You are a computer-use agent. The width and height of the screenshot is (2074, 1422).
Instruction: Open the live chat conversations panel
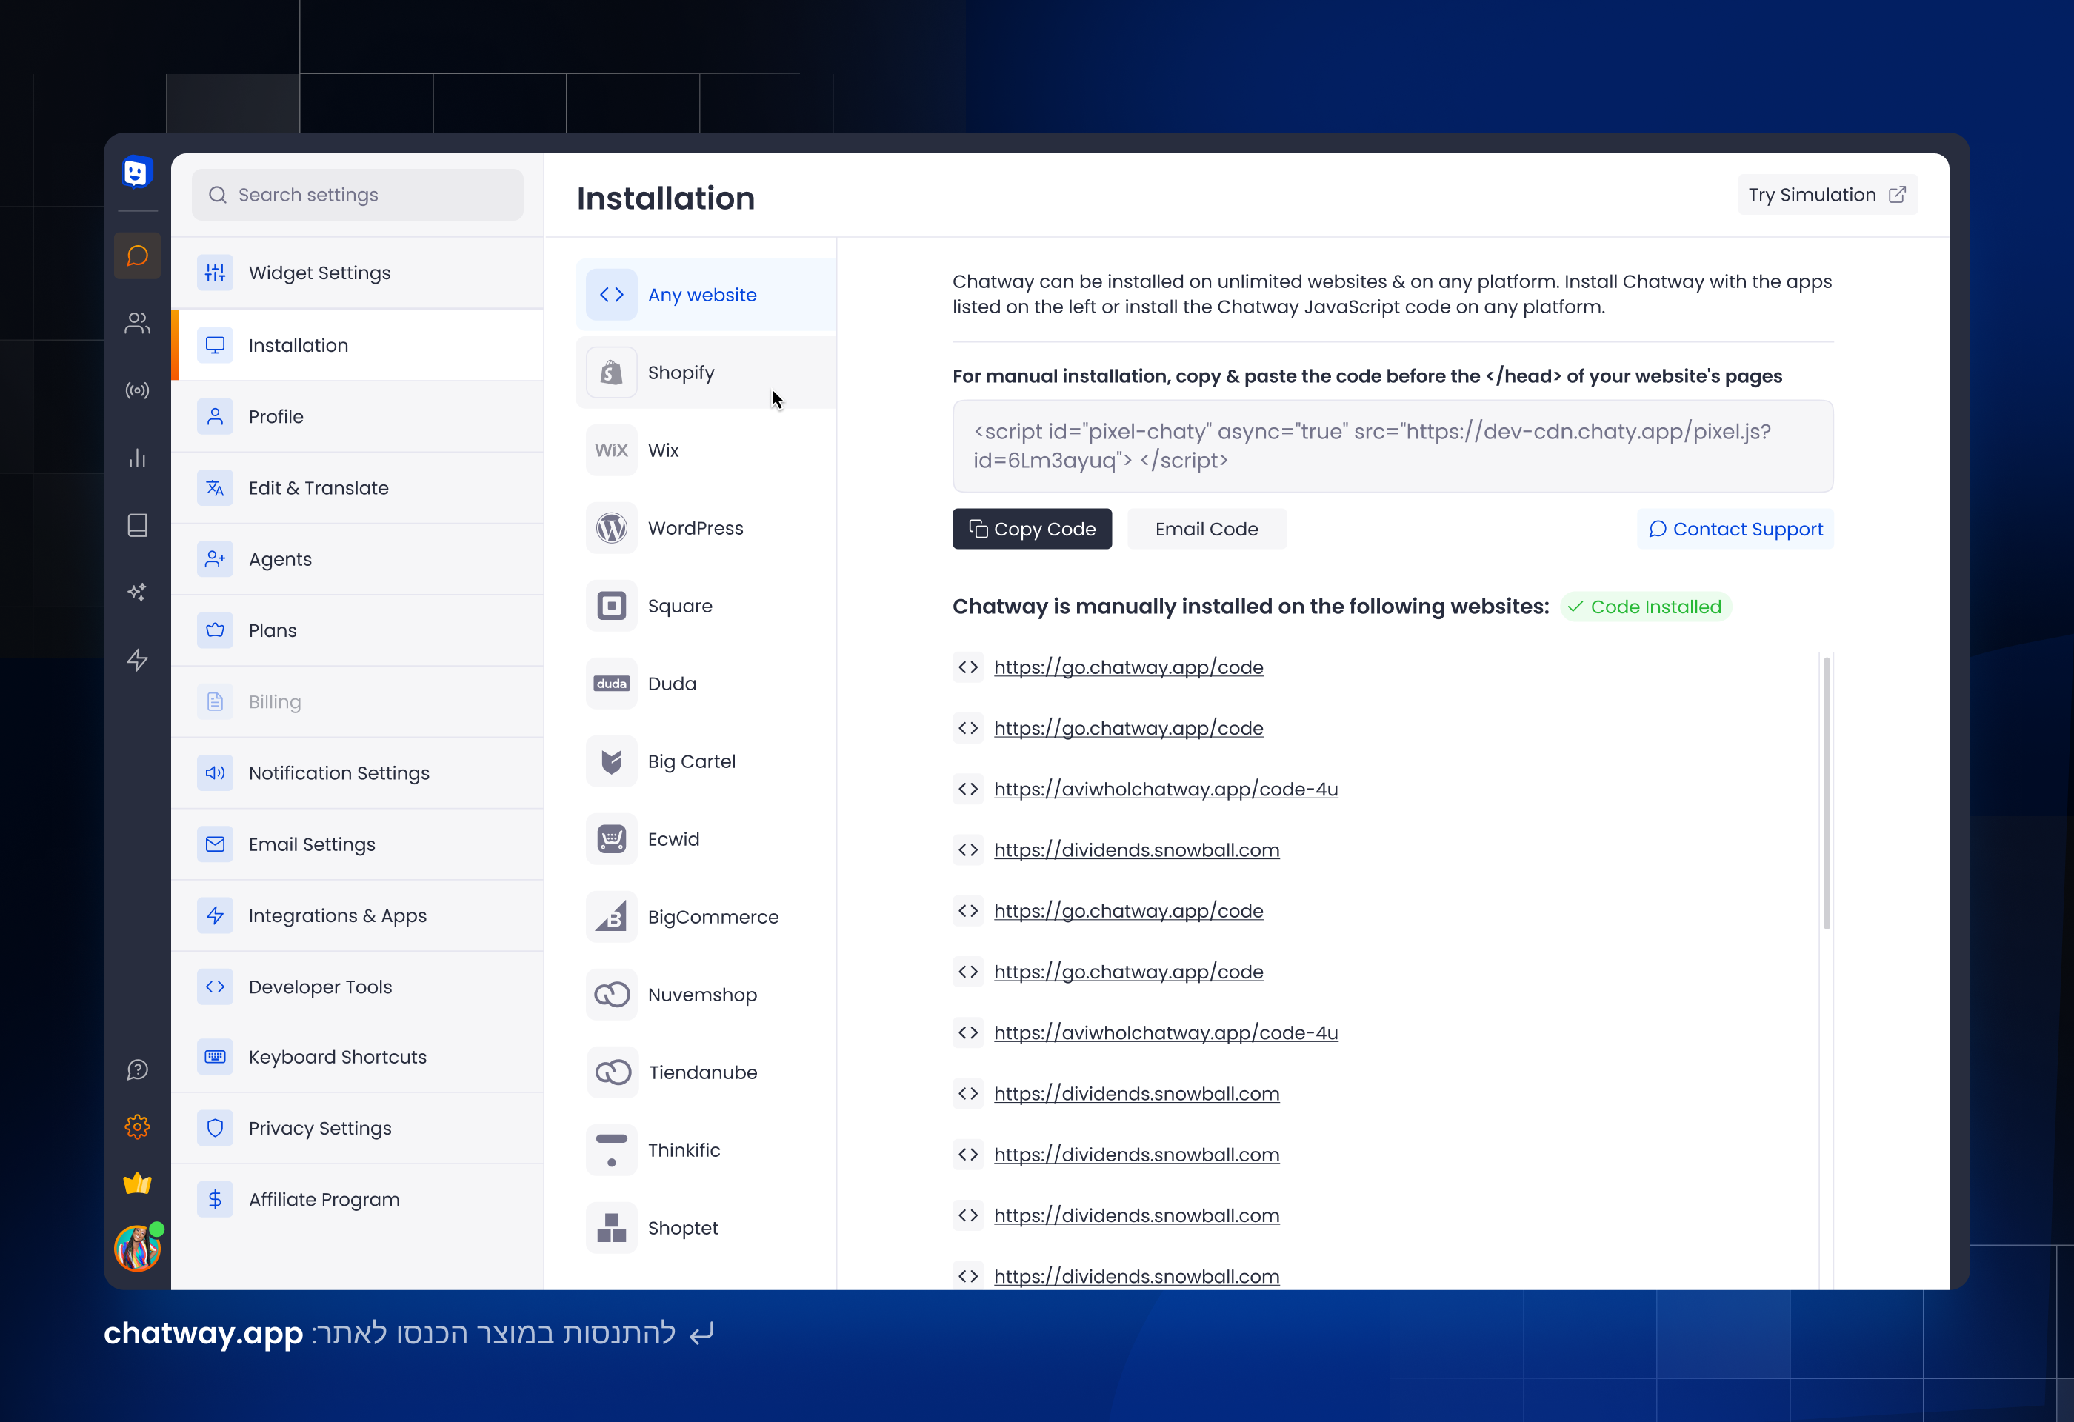[x=136, y=256]
